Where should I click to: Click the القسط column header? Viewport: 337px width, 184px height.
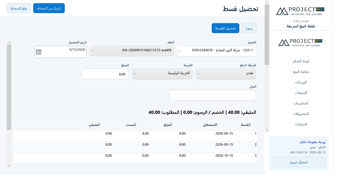pyautogui.click(x=246, y=125)
